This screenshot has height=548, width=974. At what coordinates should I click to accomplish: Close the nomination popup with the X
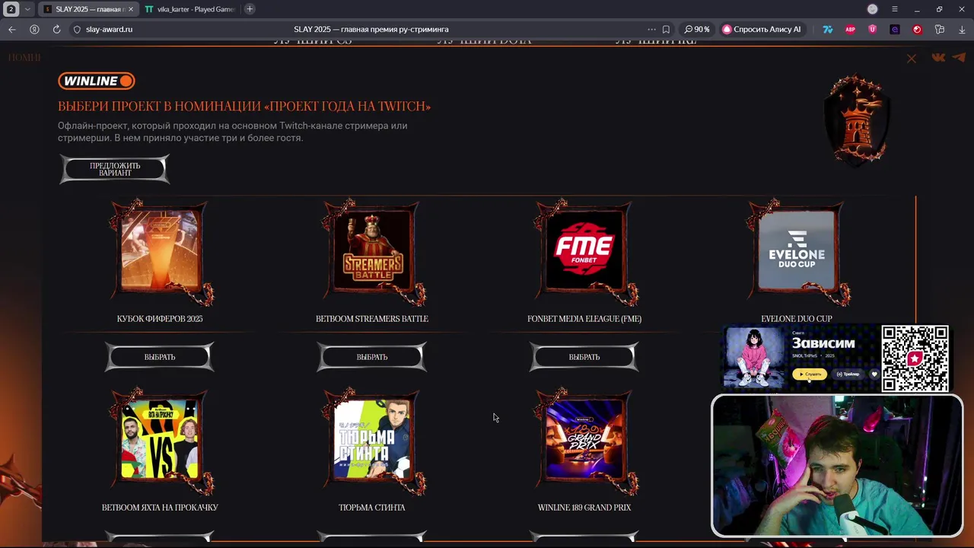pyautogui.click(x=912, y=59)
